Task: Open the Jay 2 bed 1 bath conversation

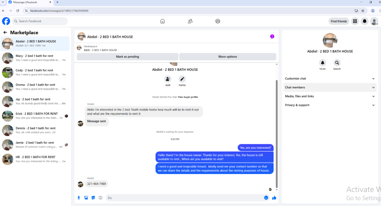Action: pyautogui.click(x=35, y=101)
